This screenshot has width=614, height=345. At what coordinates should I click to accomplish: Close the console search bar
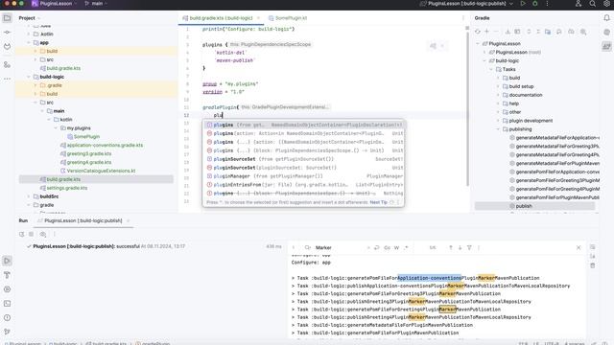coord(579,247)
